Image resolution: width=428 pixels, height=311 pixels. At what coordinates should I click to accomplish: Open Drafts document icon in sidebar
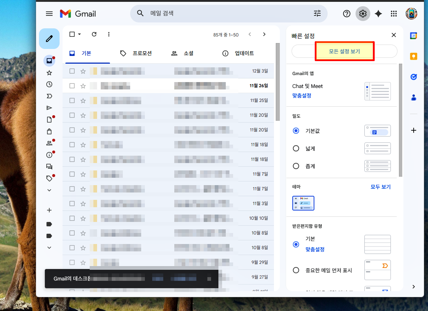pos(49,120)
